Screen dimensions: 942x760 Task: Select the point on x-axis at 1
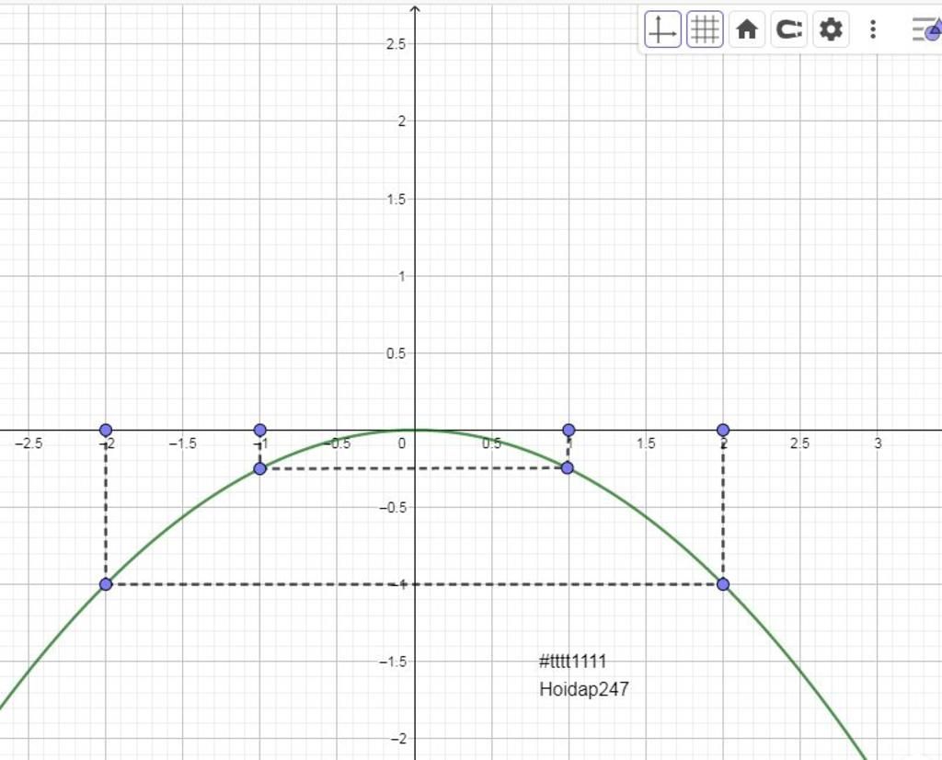(x=569, y=430)
